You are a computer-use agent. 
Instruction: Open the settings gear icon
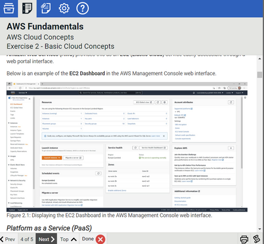[64, 8]
